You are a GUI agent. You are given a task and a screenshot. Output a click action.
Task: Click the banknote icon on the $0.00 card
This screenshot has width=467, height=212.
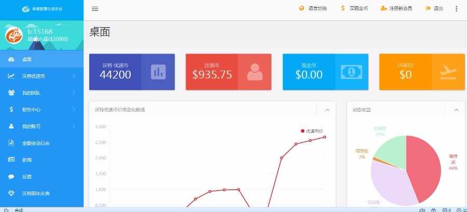(x=351, y=72)
